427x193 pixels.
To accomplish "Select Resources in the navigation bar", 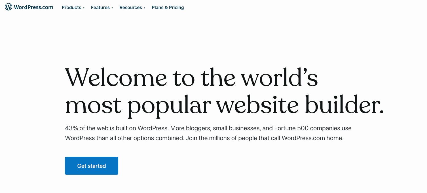I will [131, 8].
